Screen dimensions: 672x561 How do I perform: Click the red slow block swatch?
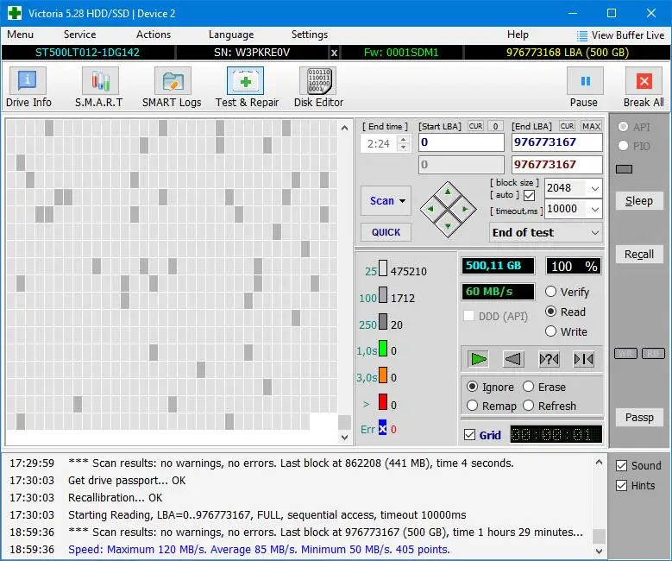(383, 402)
